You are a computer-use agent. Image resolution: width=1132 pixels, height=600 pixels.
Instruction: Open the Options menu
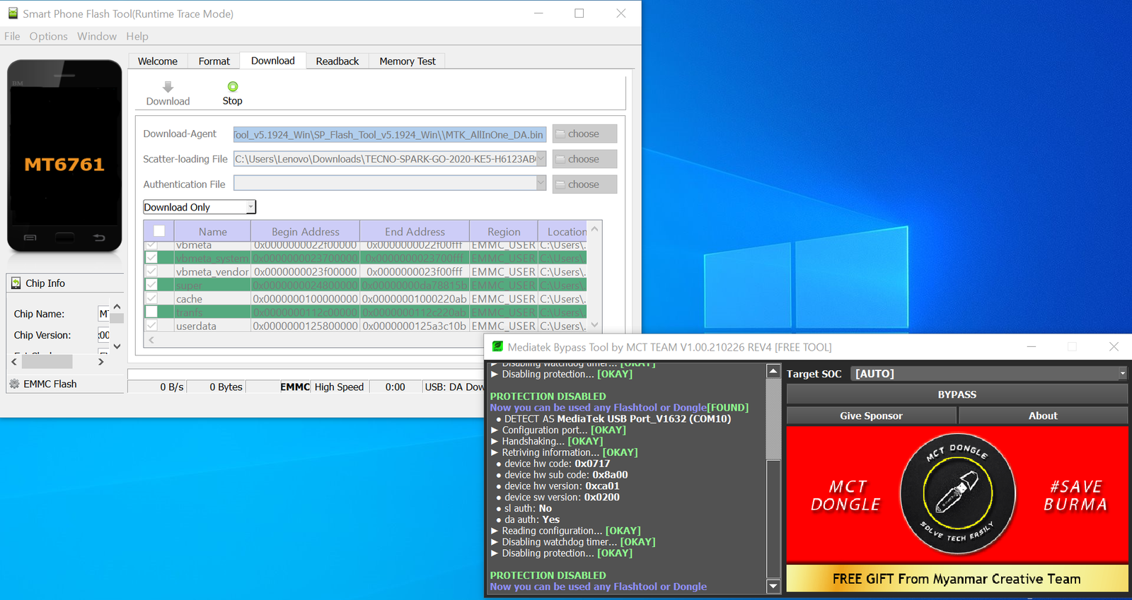coord(48,37)
